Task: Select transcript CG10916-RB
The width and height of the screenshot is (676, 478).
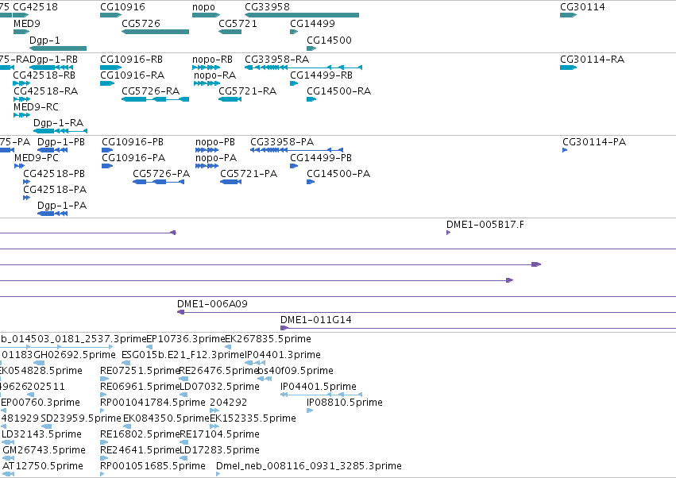Action: click(110, 67)
